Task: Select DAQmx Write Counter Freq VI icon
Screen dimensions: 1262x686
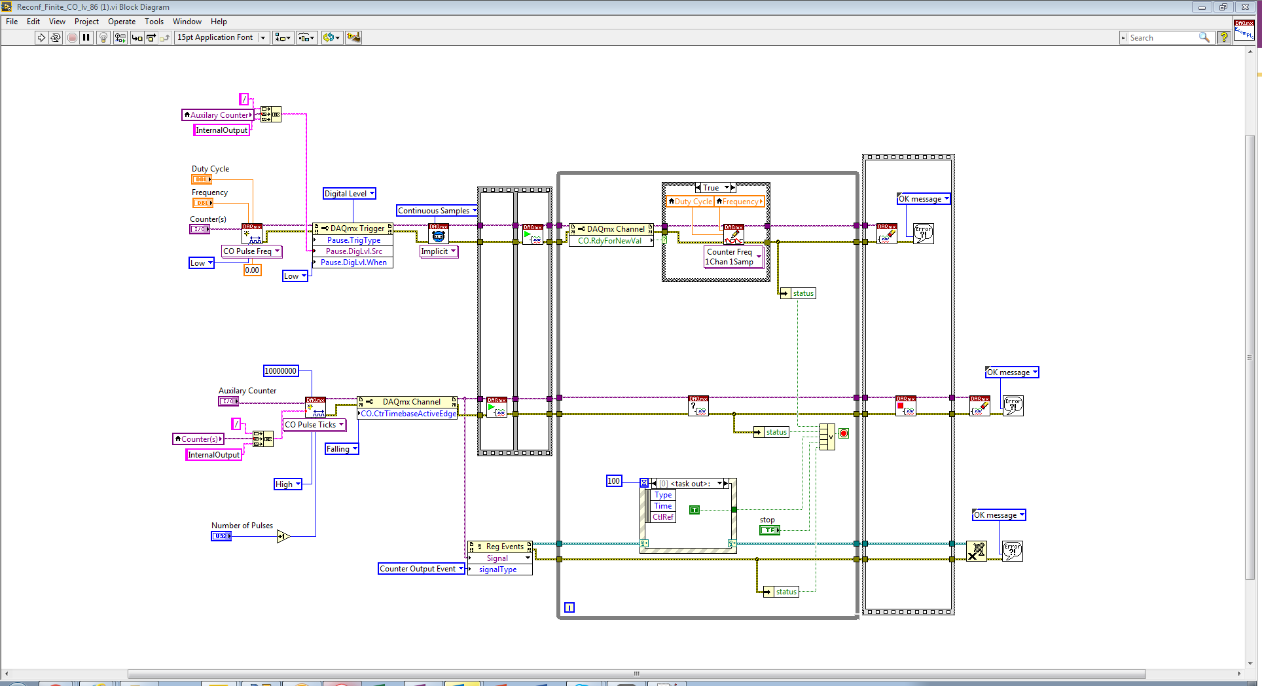Action: point(734,234)
